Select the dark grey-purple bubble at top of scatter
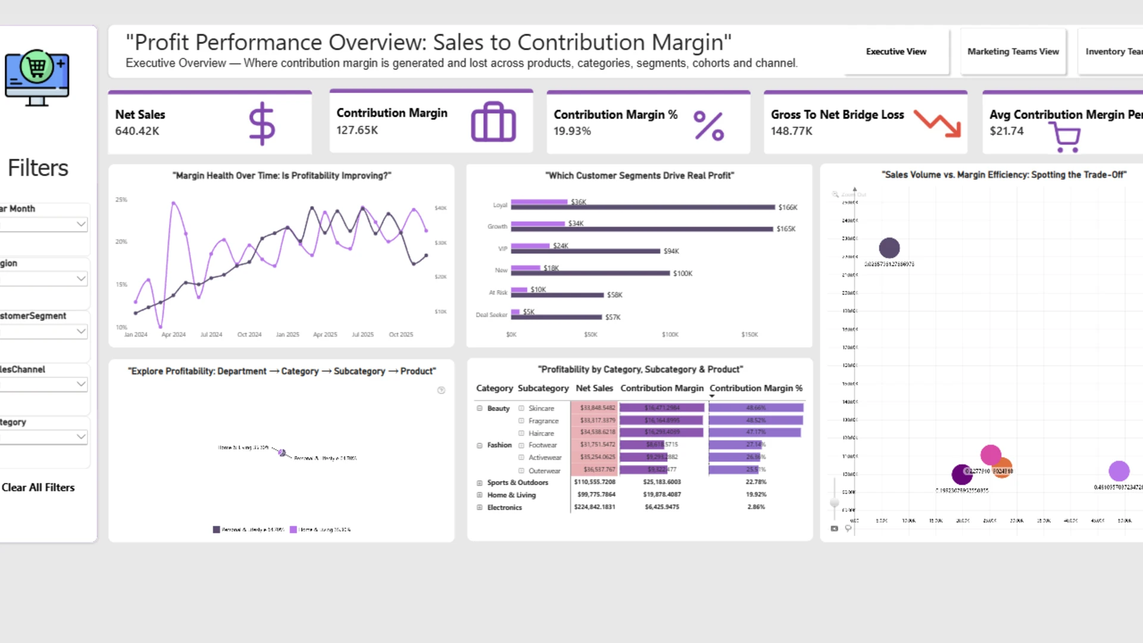 pos(889,248)
